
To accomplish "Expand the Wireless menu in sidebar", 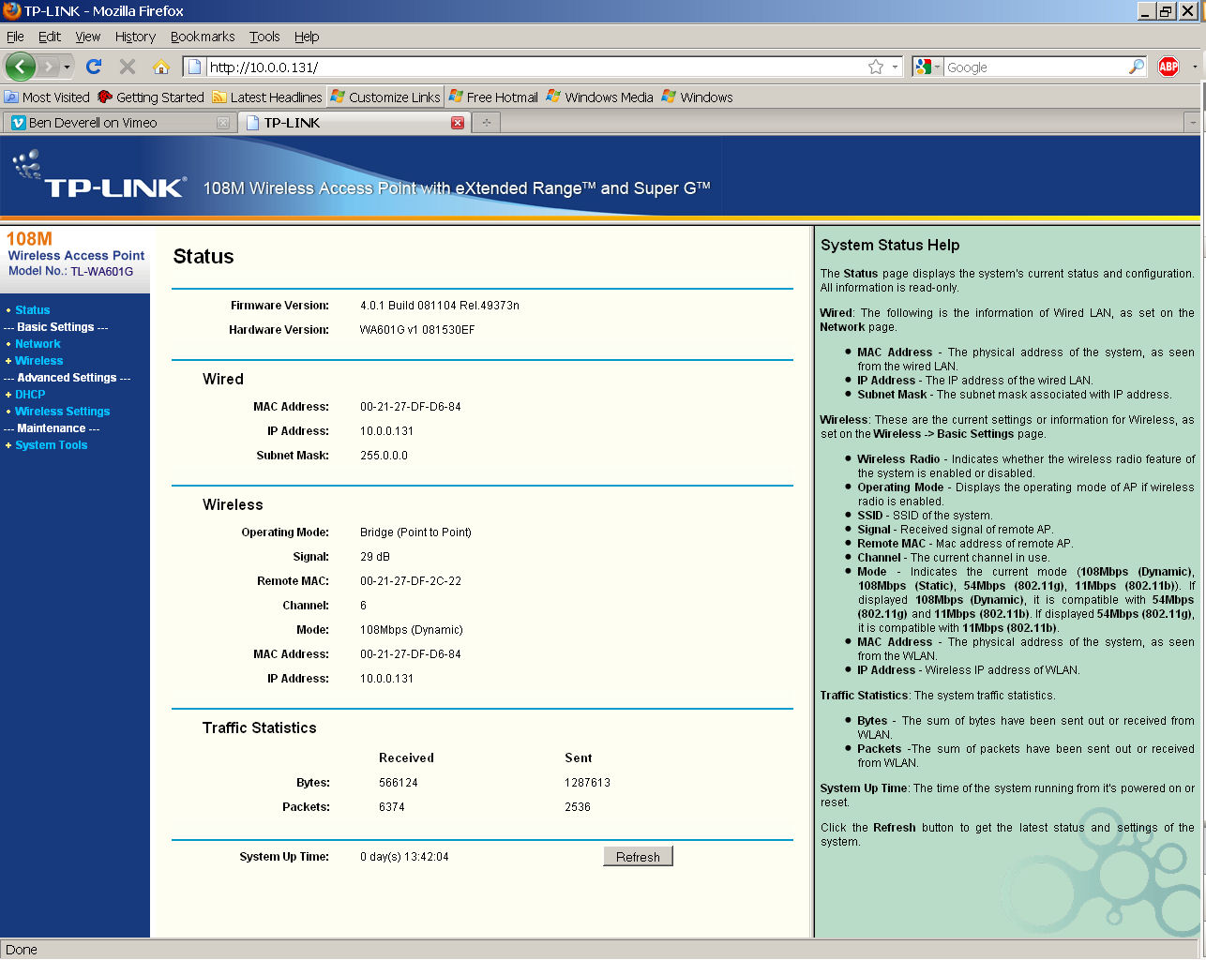I will [38, 361].
